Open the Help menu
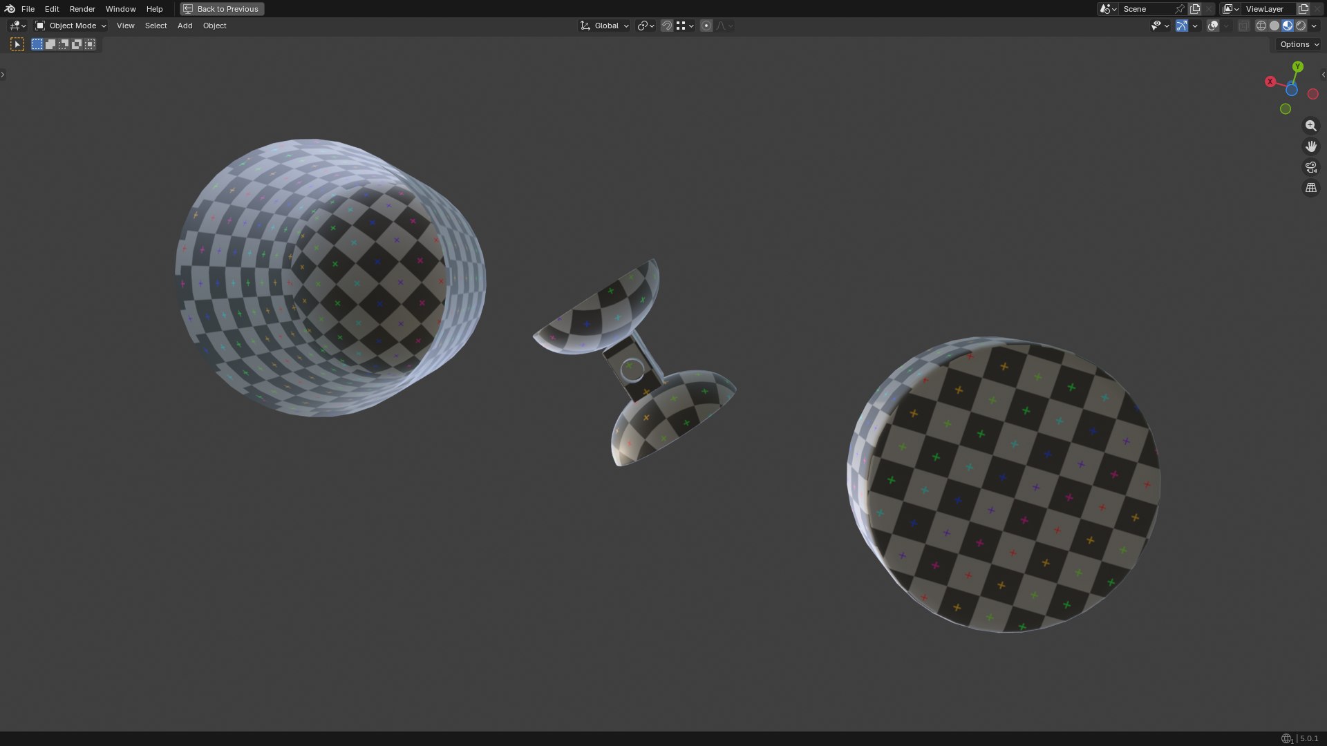 [154, 9]
